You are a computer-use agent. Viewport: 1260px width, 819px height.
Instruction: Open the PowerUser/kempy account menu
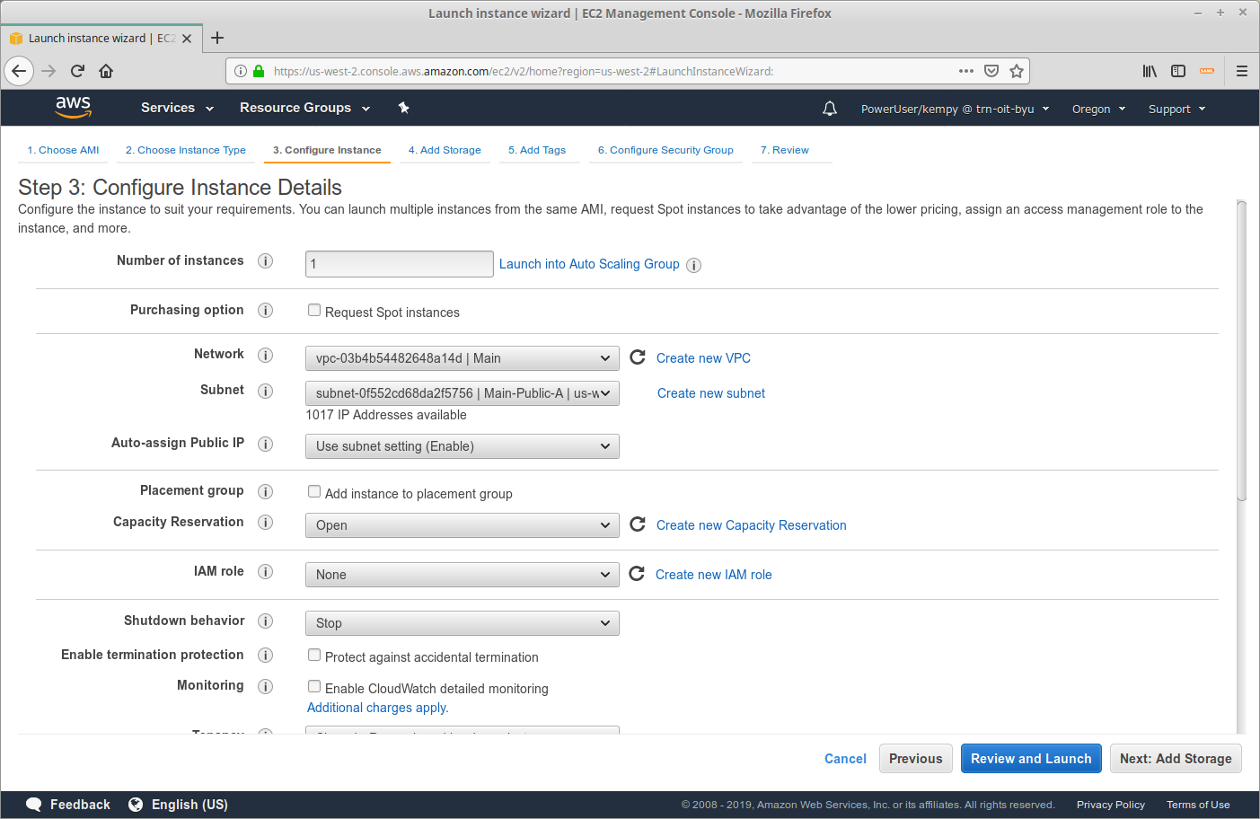955,109
